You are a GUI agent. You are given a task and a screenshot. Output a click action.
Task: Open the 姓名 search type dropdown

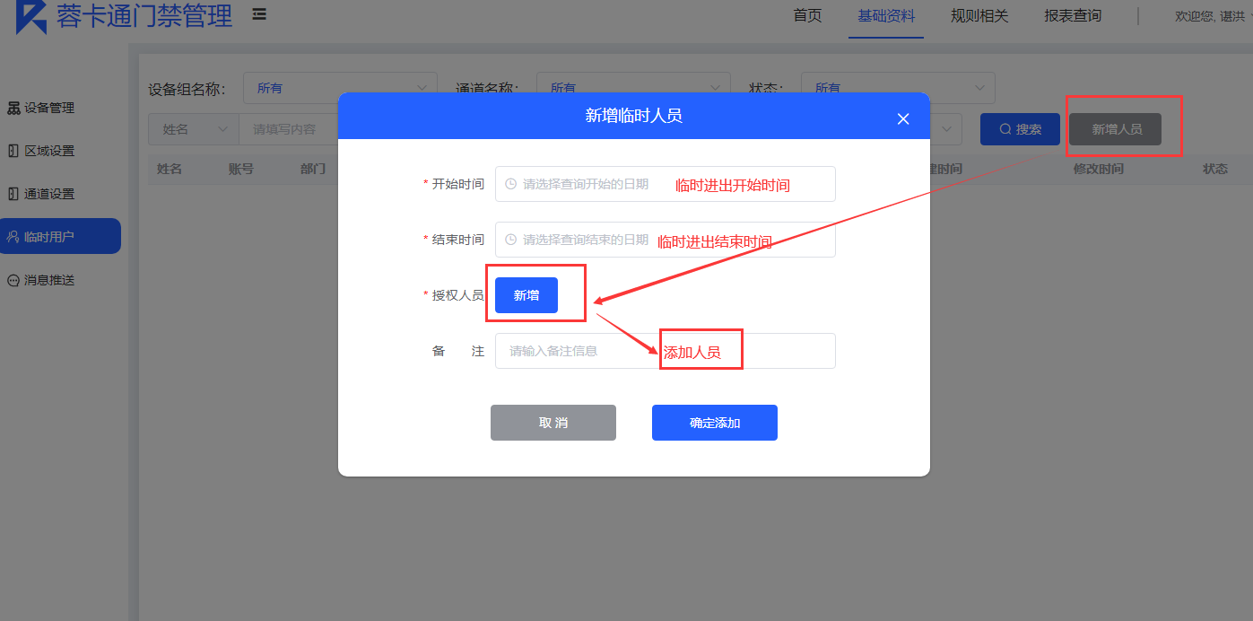pyautogui.click(x=194, y=129)
